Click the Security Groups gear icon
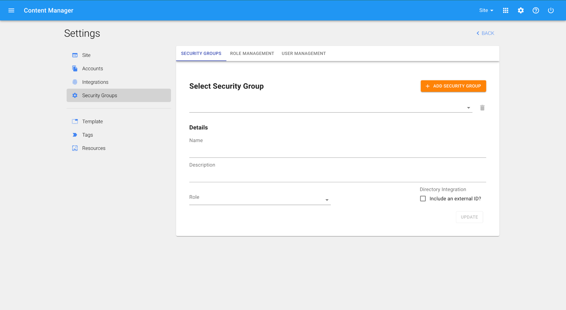566x310 pixels. (75, 95)
